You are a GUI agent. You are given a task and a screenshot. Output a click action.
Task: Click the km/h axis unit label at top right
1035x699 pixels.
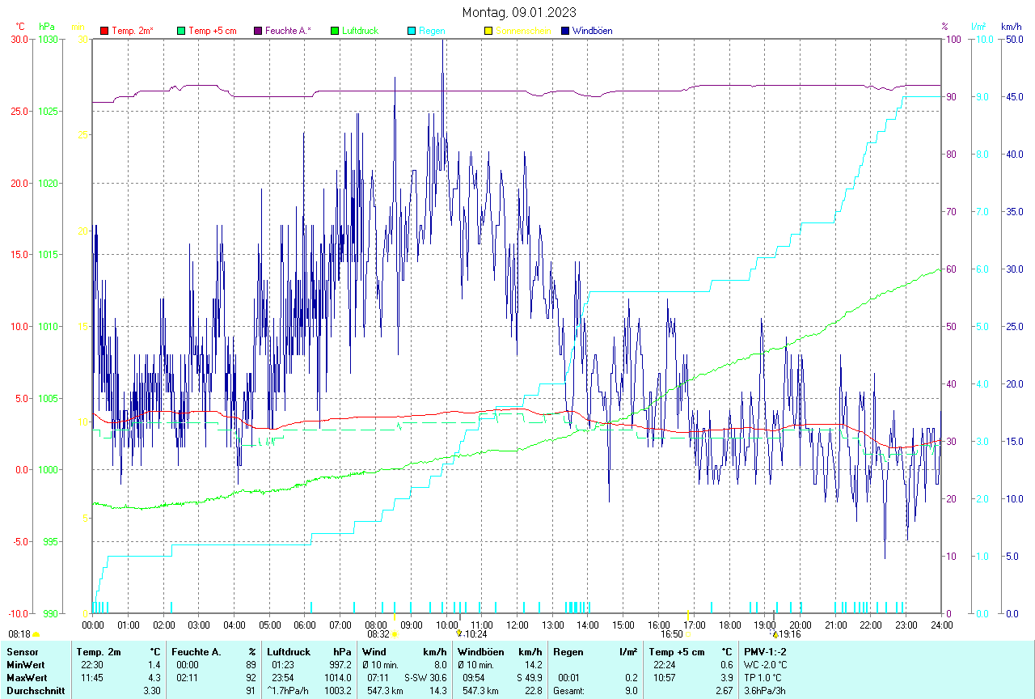(1012, 27)
